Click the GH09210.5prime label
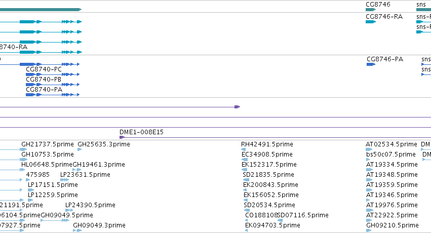Screen dimensions: 431x233 tap(392, 225)
